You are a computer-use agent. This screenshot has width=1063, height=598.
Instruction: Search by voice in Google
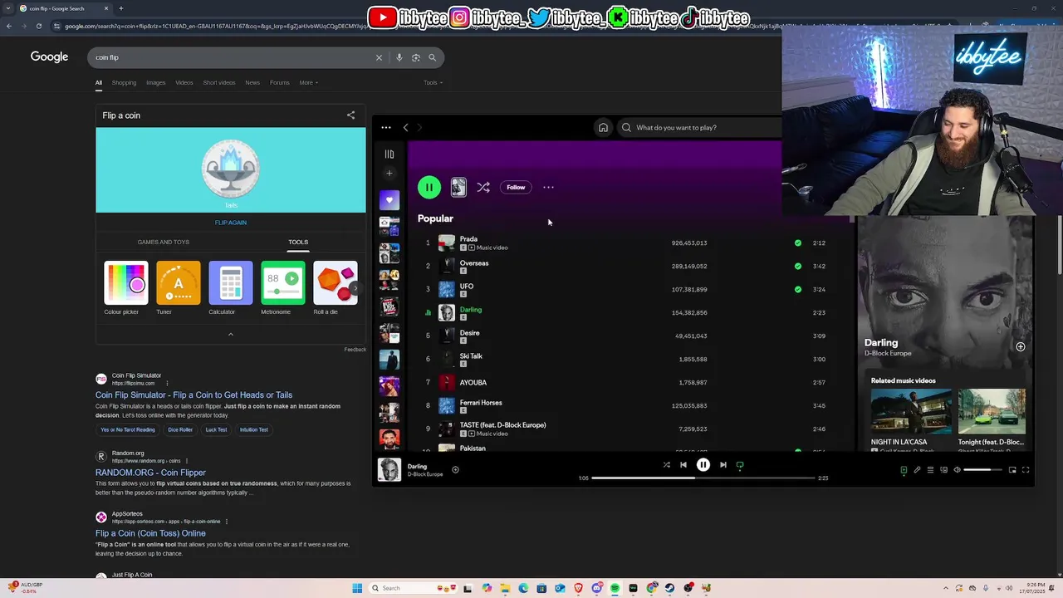[x=399, y=57]
